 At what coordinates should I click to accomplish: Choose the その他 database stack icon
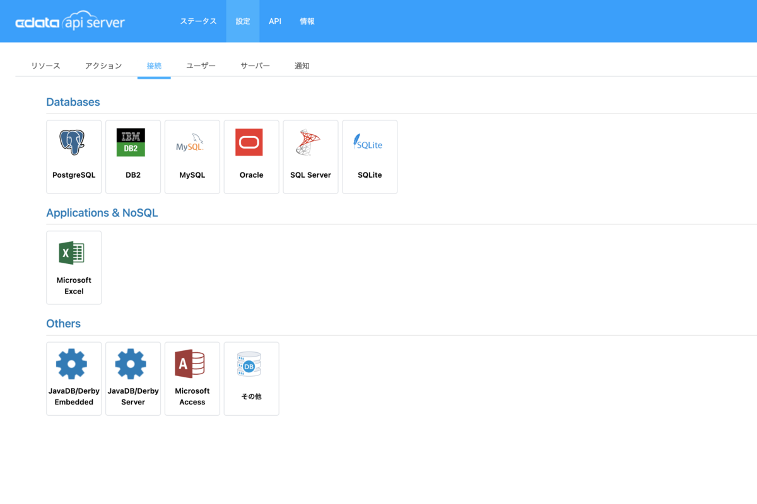click(x=249, y=364)
